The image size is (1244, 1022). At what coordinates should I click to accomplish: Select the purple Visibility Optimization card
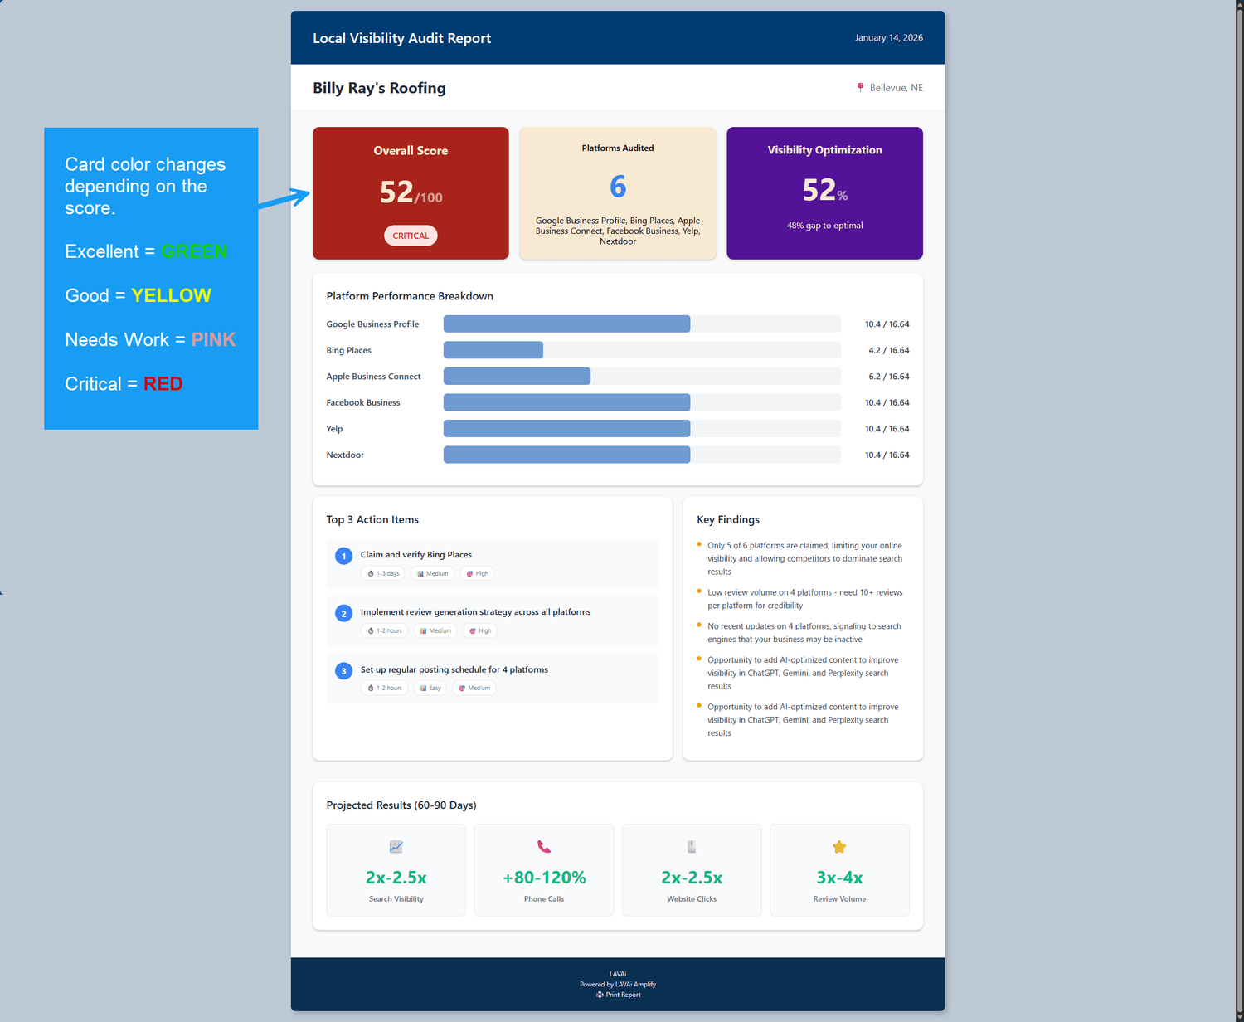[824, 193]
